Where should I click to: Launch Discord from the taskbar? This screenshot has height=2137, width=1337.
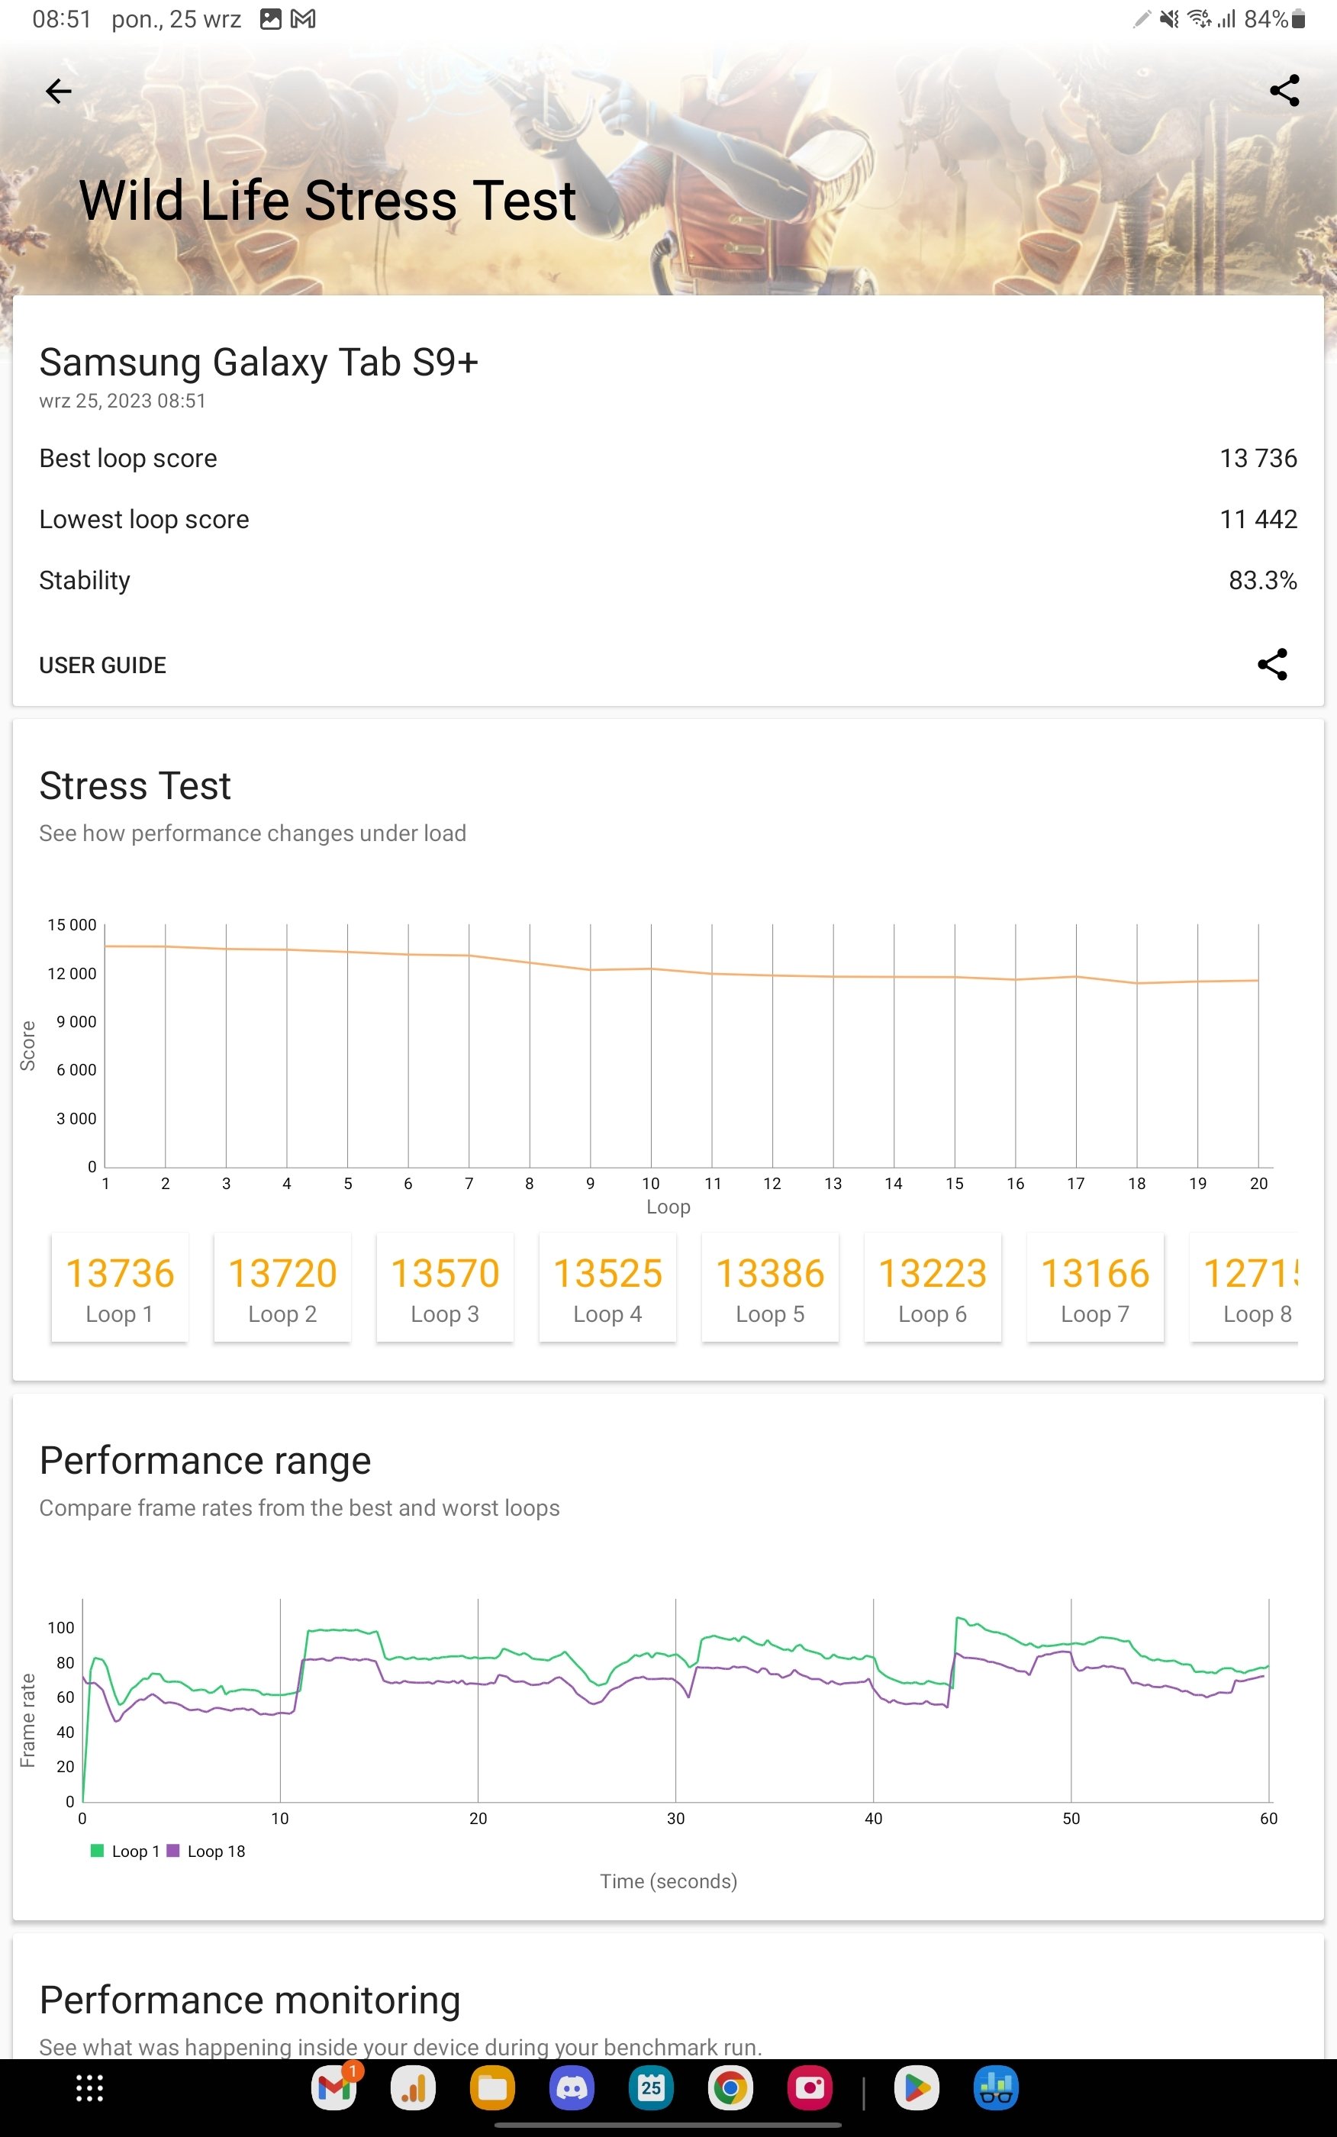point(572,2088)
